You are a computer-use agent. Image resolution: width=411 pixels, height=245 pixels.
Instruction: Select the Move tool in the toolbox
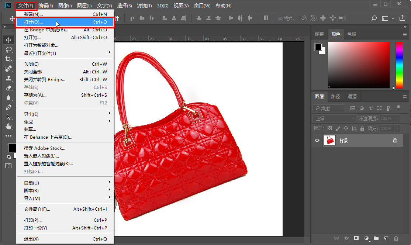point(8,40)
